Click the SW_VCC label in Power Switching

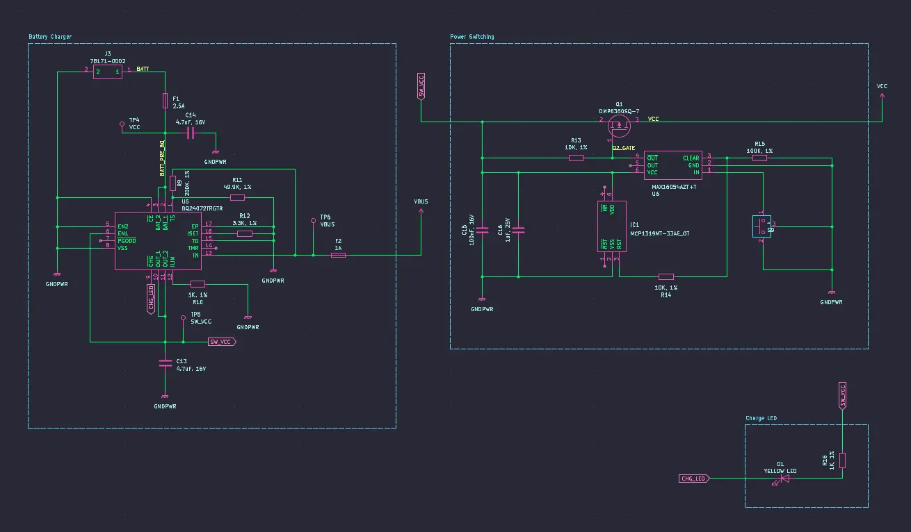point(421,86)
